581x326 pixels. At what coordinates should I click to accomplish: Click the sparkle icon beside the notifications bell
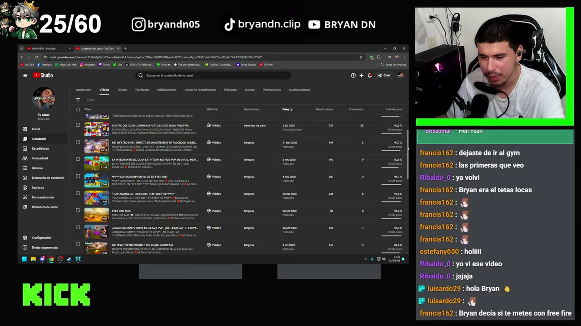361,76
